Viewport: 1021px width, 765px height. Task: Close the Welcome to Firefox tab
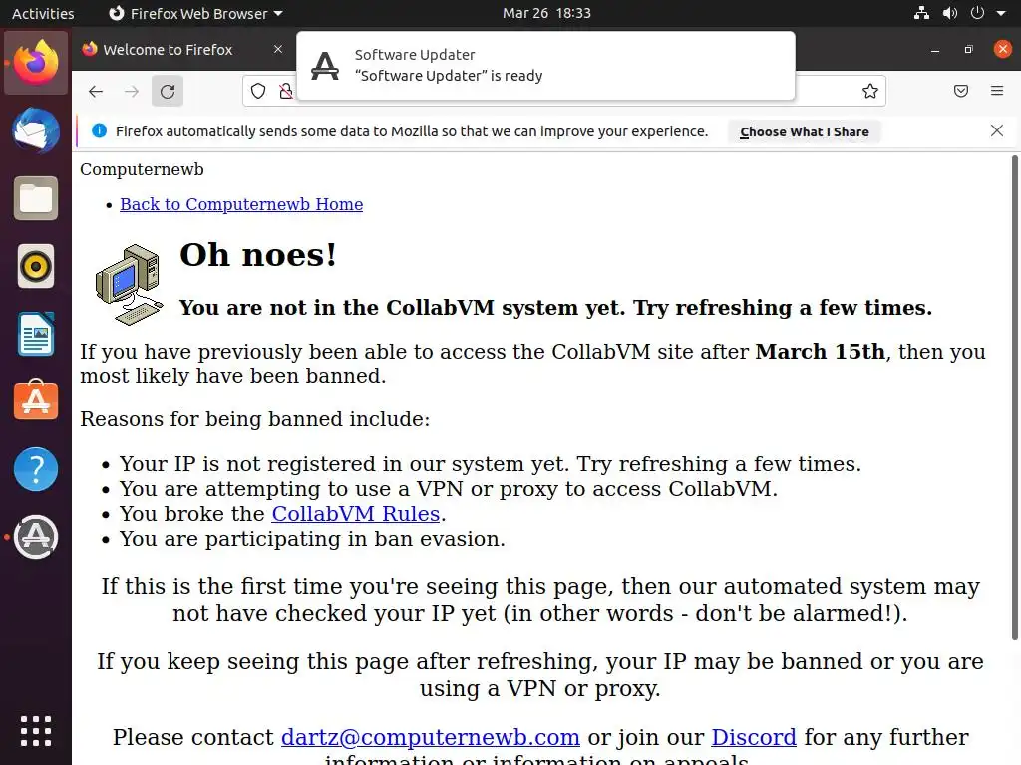coord(278,50)
